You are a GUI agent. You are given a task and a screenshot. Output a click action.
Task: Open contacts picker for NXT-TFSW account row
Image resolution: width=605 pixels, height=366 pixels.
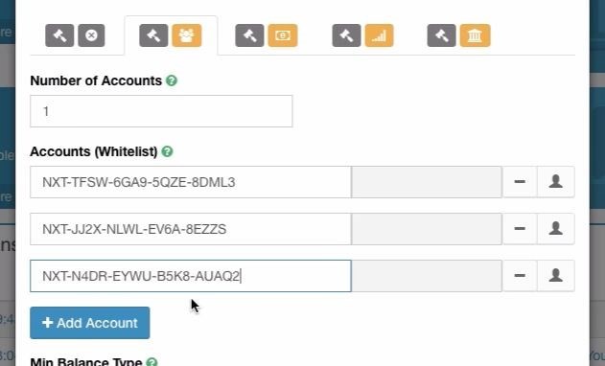coord(555,182)
